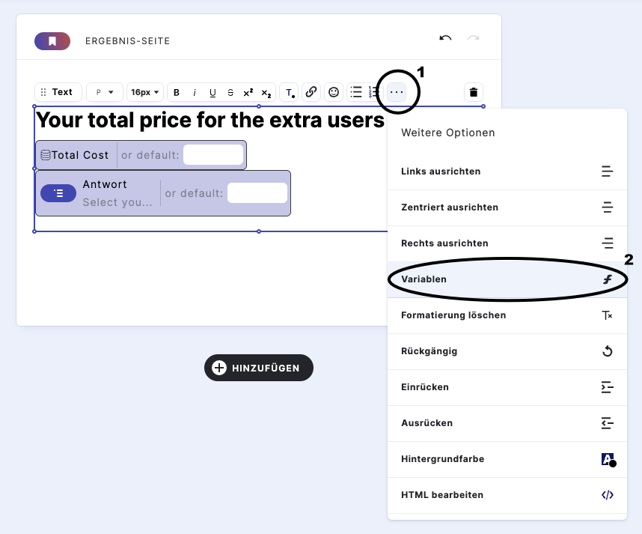Delete the text block with the trash icon
The height and width of the screenshot is (534, 642).
pos(473,91)
